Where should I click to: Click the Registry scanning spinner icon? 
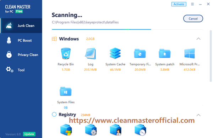[54, 114]
